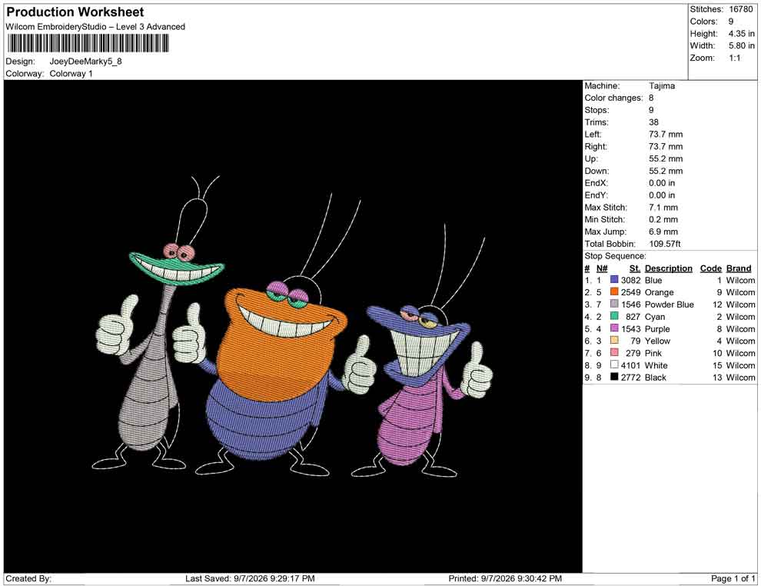This screenshot has width=761, height=586.
Task: Click the Page 1 of 1 indicator
Action: coord(733,578)
